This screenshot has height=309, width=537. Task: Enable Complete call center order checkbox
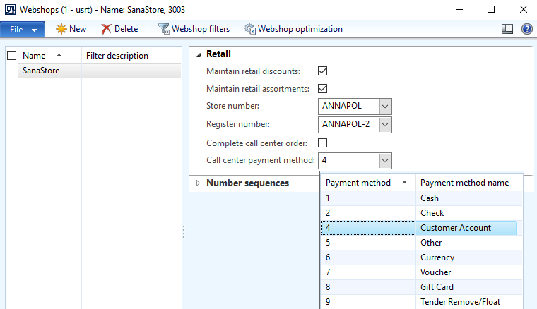(323, 143)
